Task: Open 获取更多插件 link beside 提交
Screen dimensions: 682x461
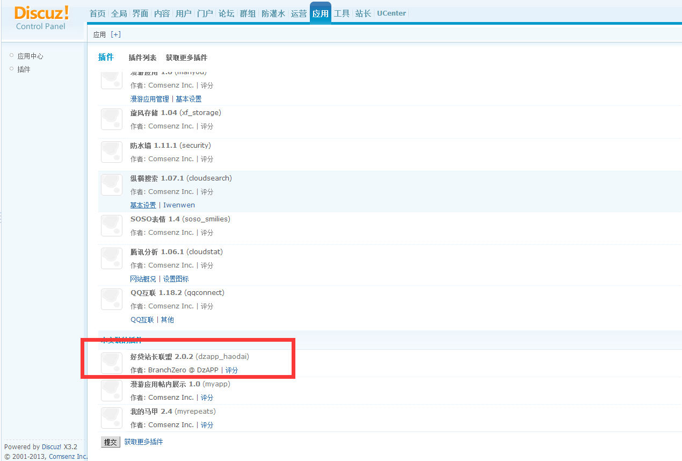Action: 143,442
